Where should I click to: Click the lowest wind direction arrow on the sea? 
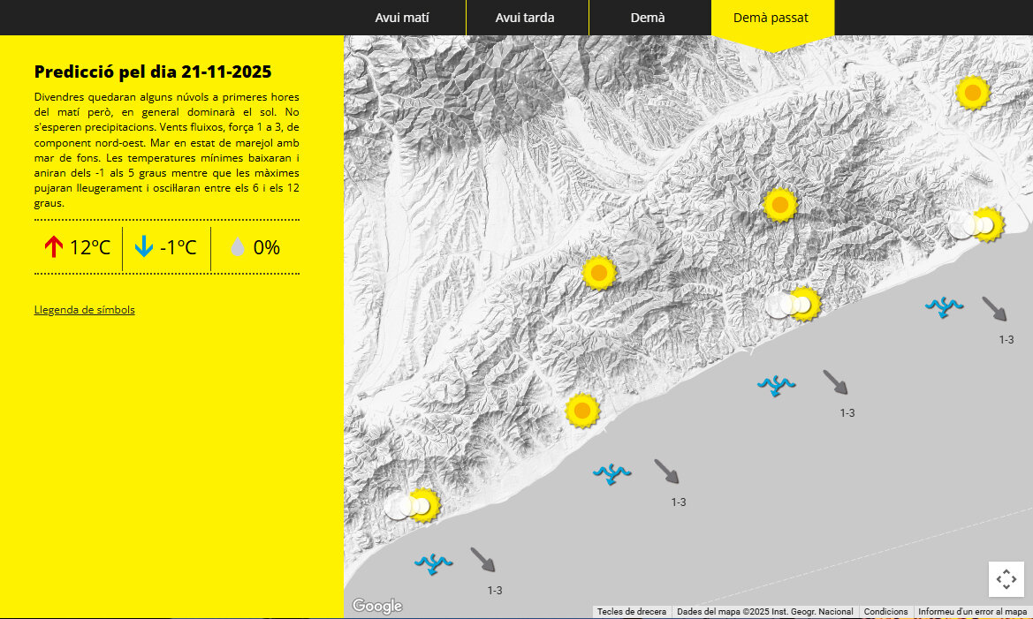coord(482,560)
